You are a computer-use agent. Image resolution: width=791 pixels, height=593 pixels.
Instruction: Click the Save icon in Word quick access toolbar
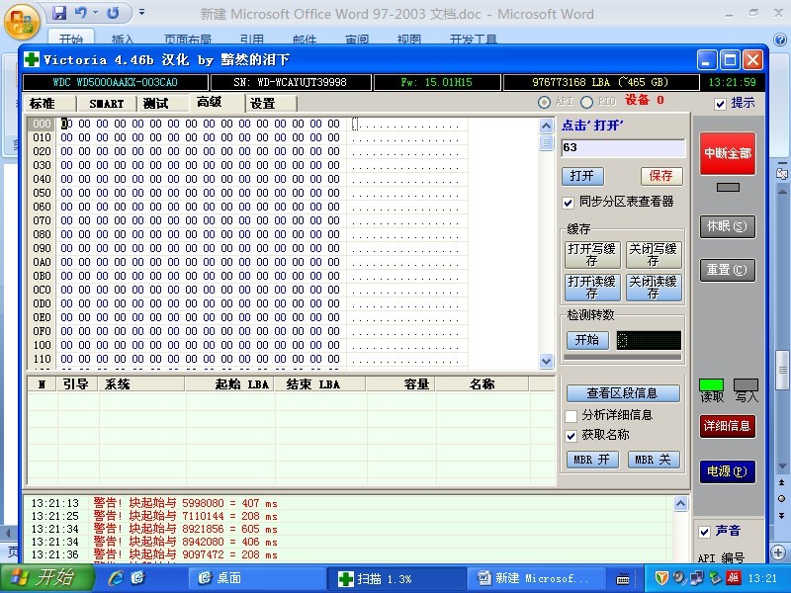pos(59,13)
